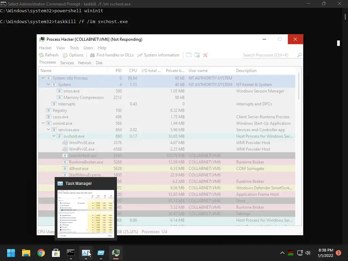Switch to Command Prompt taskbar icon
The height and width of the screenshot is (261, 348).
click(x=71, y=253)
